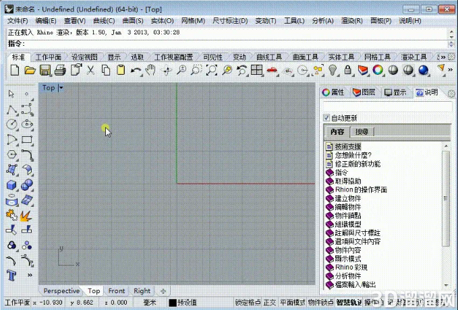458x310 pixels.
Task: Click the Zoom Extents icon
Action: click(212, 70)
